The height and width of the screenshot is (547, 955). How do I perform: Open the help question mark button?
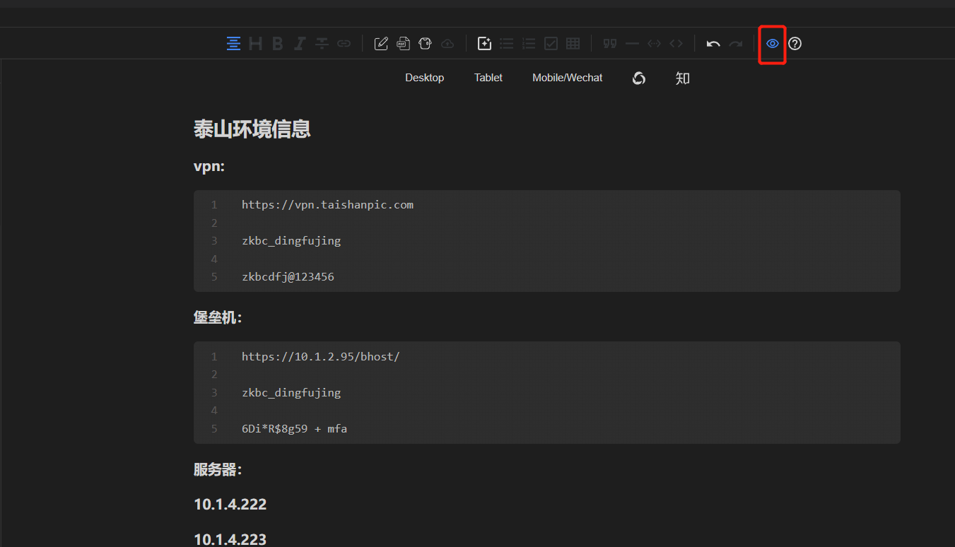pos(795,43)
